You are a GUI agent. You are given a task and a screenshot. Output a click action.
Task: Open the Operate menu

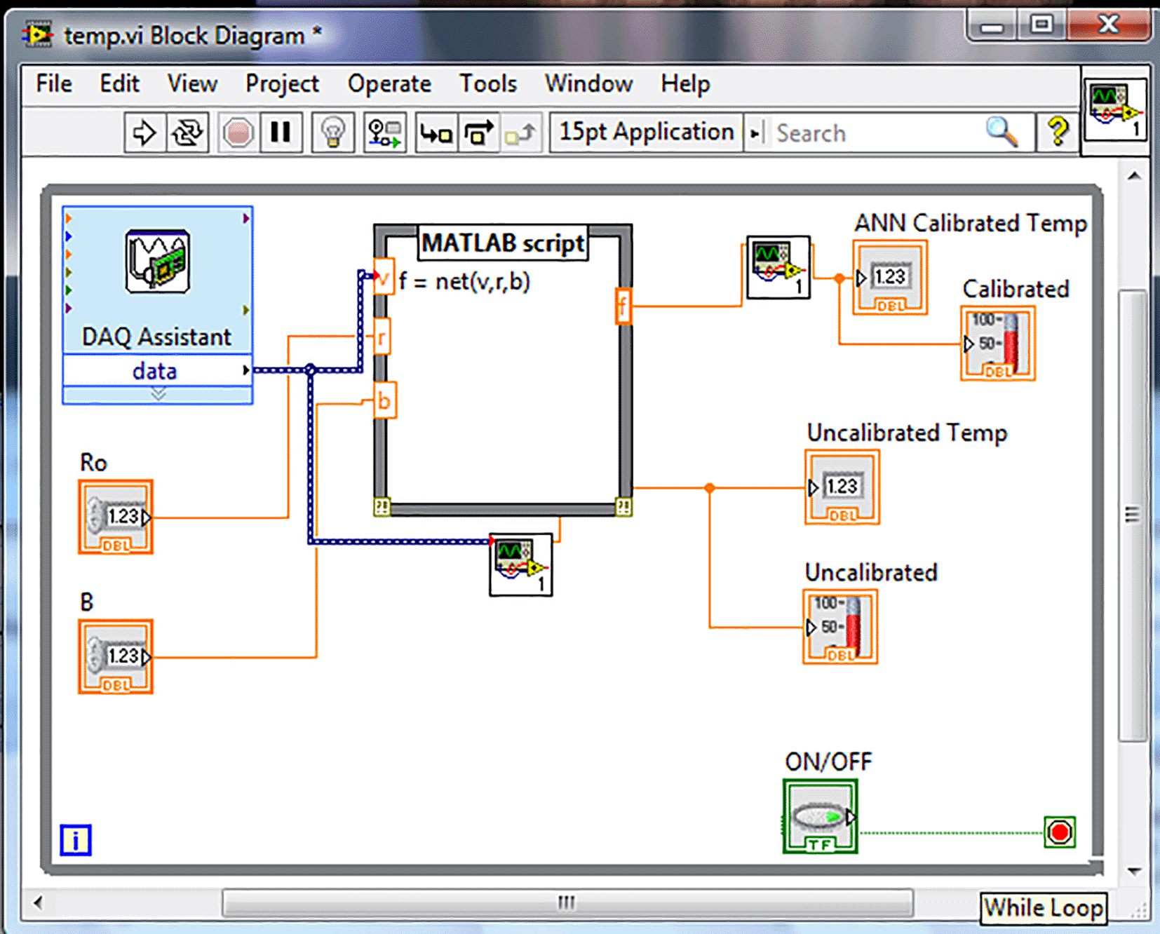pos(389,84)
